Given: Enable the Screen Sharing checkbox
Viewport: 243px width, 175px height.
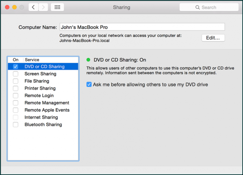Looking at the screenshot, I should pyautogui.click(x=15, y=74).
